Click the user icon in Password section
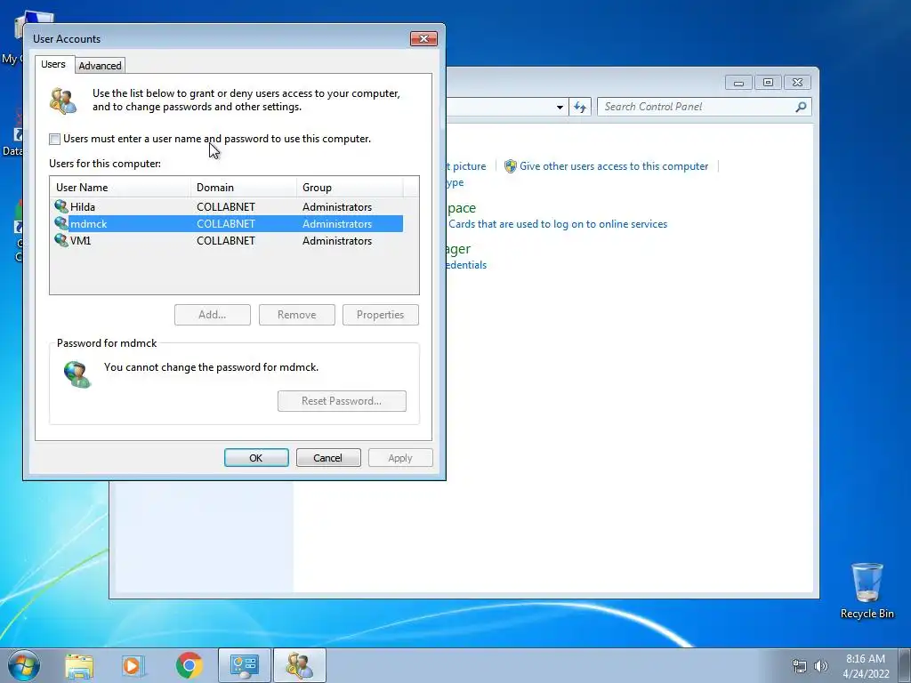 tap(77, 374)
